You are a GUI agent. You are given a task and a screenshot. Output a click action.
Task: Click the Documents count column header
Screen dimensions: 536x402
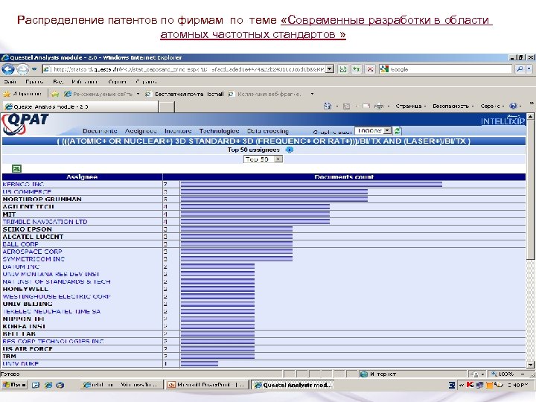coord(344,176)
